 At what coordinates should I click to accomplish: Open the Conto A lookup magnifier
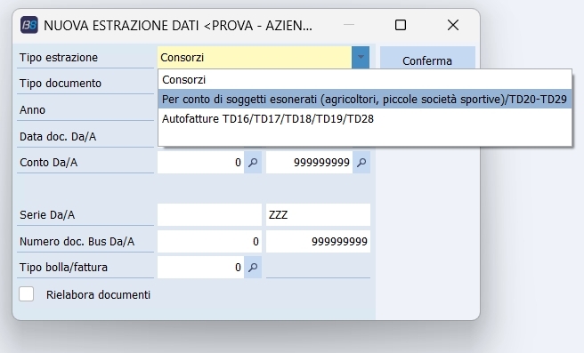(x=361, y=163)
